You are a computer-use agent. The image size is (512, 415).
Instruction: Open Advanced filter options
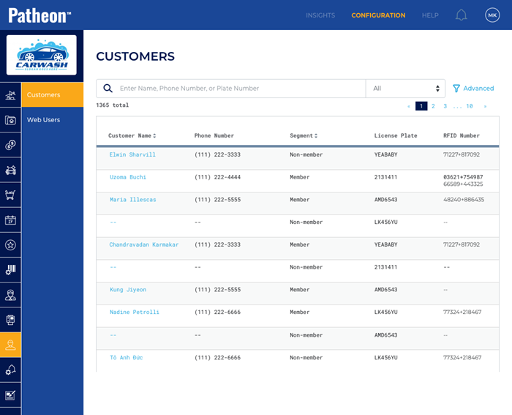click(473, 89)
